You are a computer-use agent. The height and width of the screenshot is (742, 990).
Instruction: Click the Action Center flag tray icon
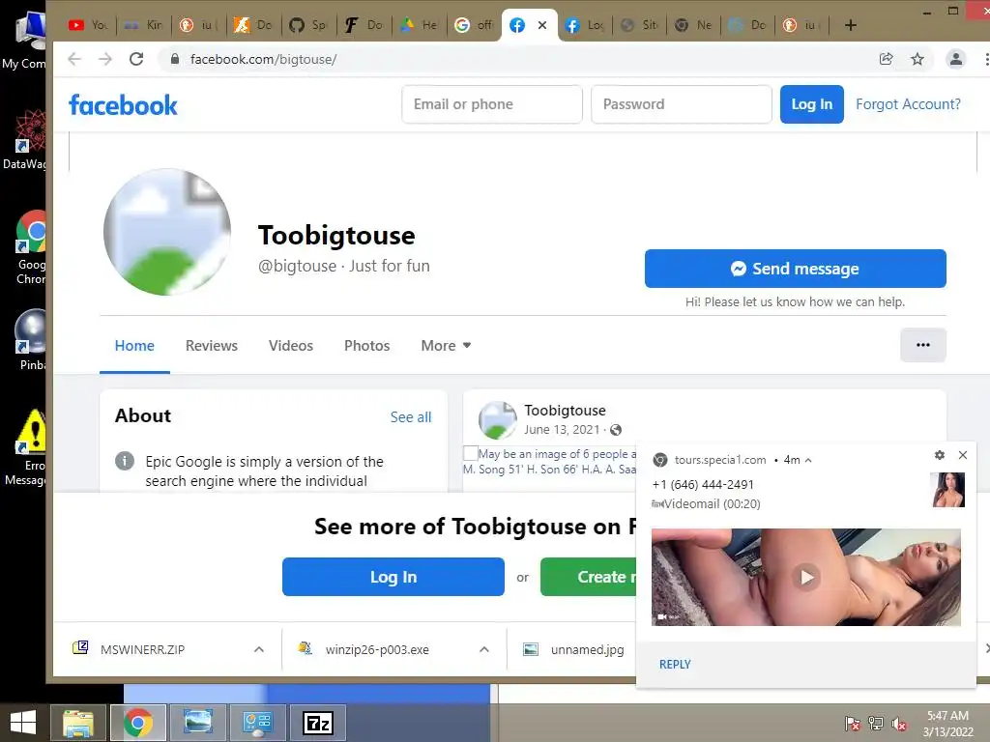pyautogui.click(x=853, y=724)
